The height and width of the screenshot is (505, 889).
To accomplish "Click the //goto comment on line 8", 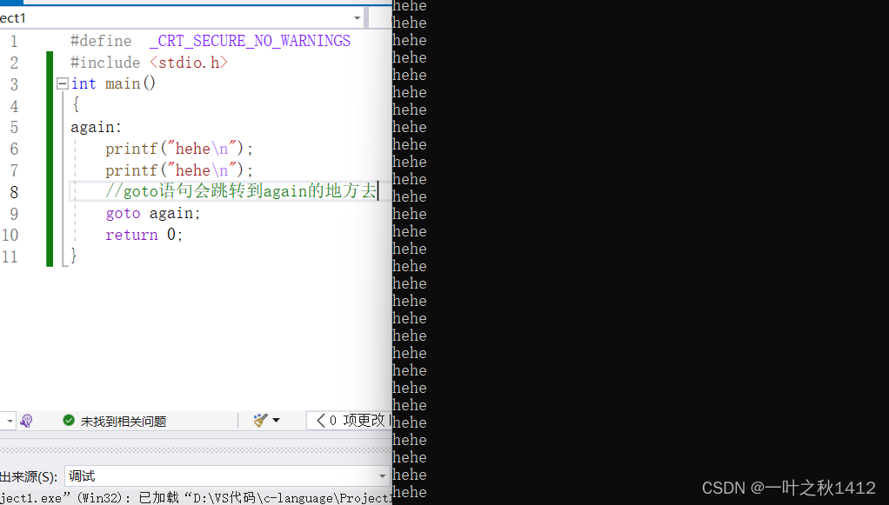I will (241, 191).
